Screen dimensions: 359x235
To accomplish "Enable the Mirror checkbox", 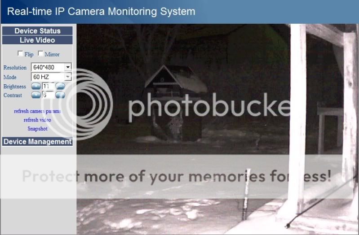I will [x=40, y=53].
